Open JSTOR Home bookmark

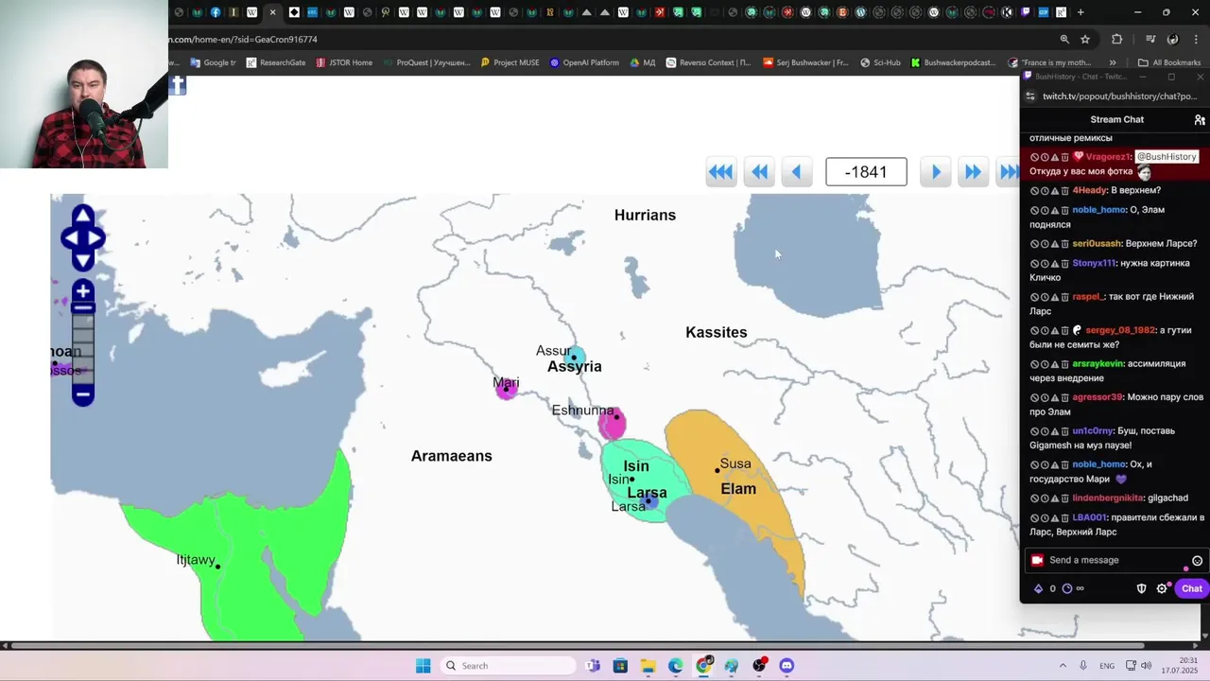tap(344, 62)
